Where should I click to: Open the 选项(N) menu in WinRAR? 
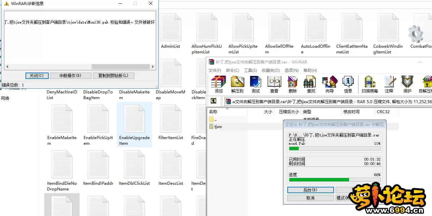pyautogui.click(x=291, y=71)
